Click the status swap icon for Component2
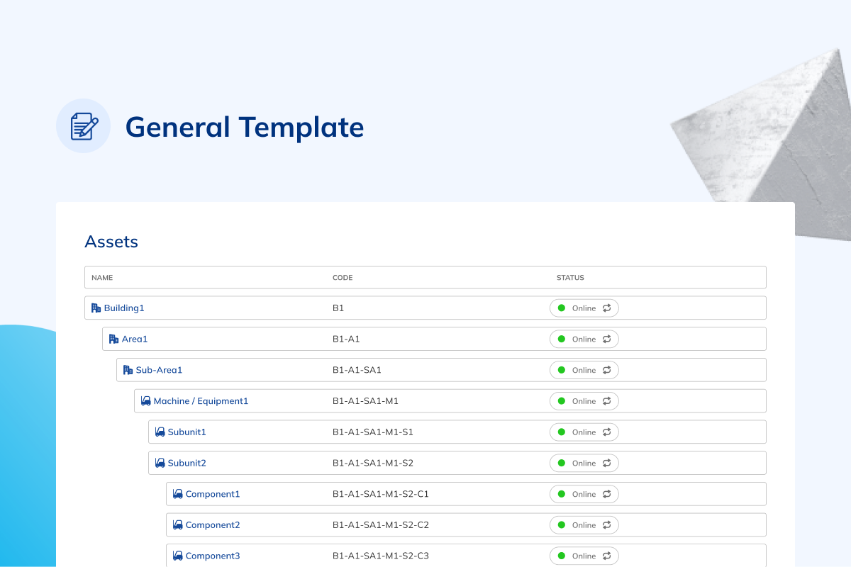 [x=606, y=525]
